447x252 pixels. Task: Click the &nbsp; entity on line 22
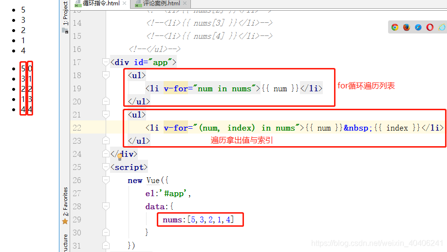(358, 128)
